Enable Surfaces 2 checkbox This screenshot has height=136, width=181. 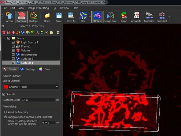13,59
